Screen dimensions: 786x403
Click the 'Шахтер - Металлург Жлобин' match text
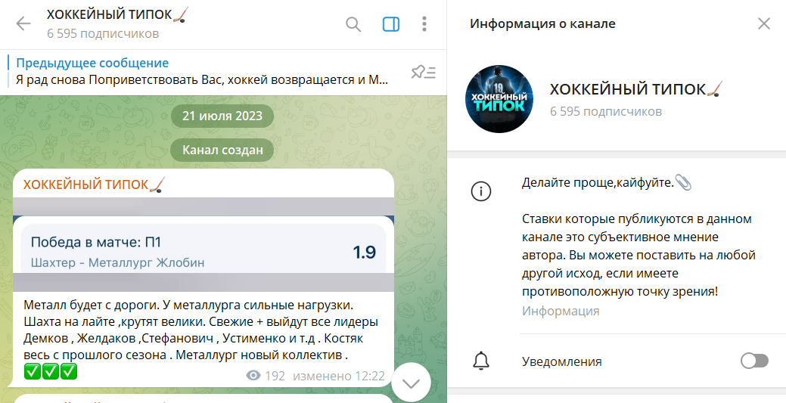117,262
